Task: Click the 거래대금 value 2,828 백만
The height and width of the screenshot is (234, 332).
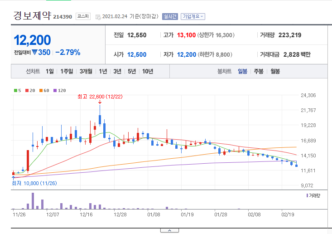Action: (x=297, y=55)
